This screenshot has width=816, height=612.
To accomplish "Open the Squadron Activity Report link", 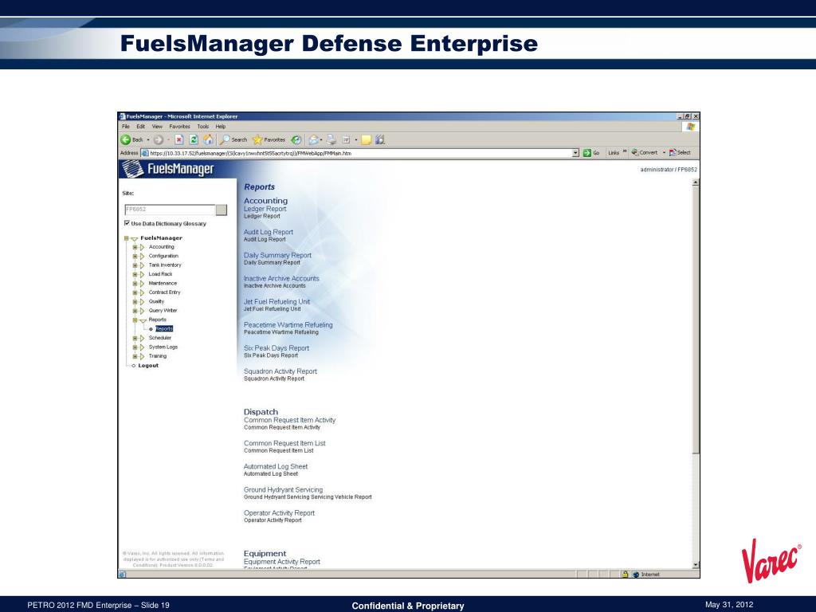I will pos(280,371).
